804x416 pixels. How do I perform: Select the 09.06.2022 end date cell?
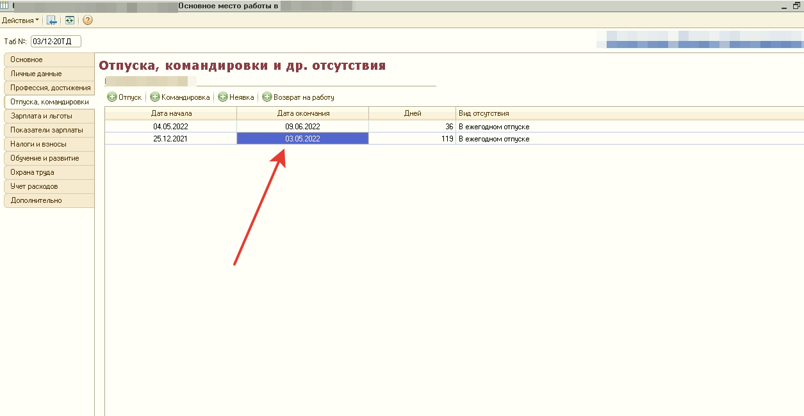point(302,127)
